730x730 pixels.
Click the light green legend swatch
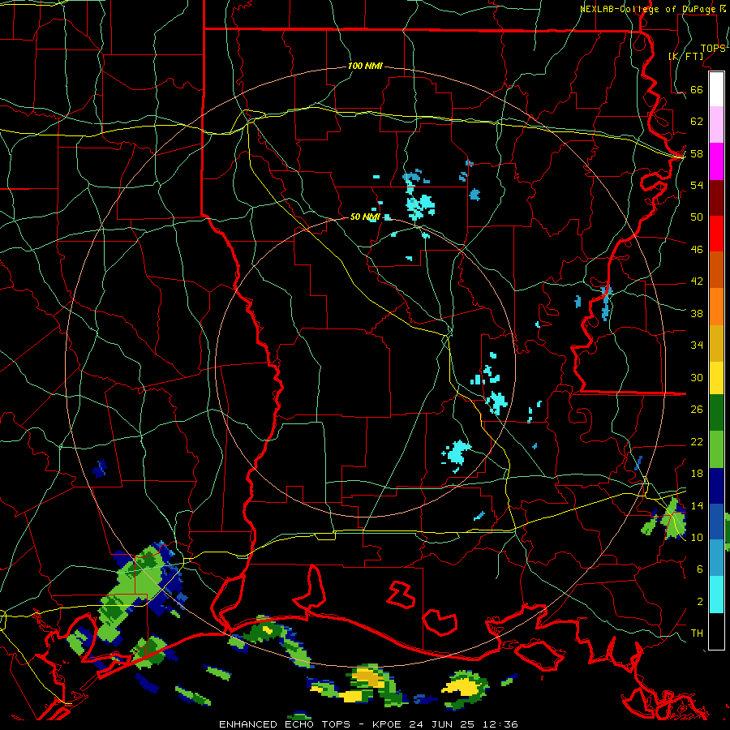tap(716, 449)
